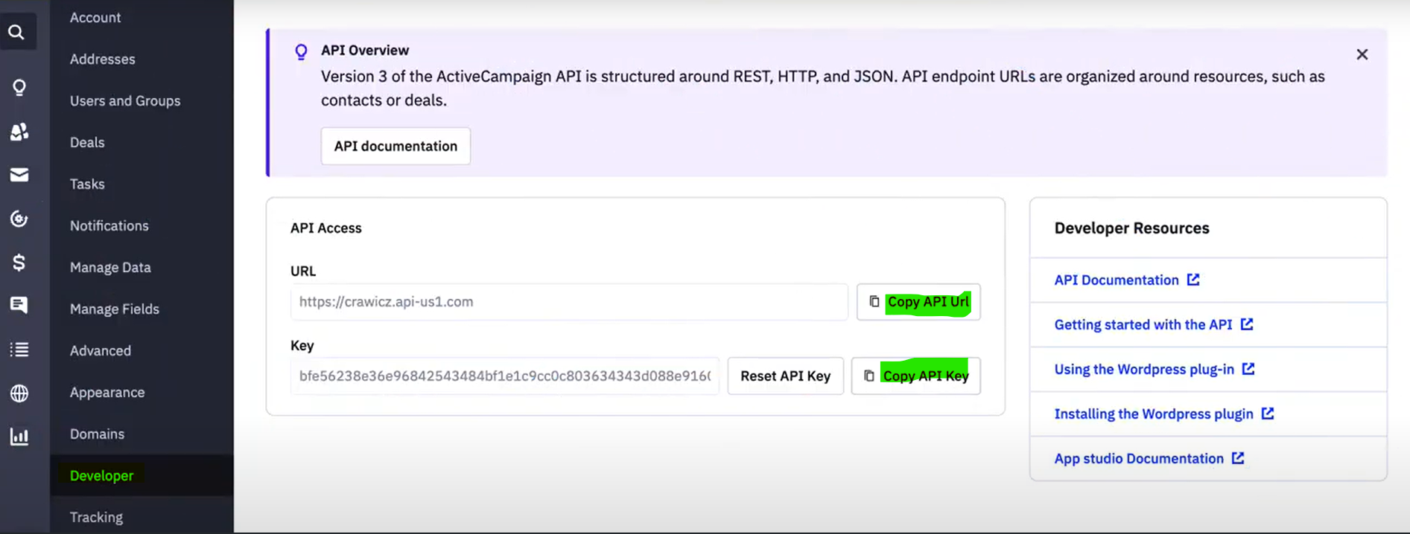The image size is (1410, 534).
Task: Open Campaigns envelope icon in left rail
Action: click(19, 175)
